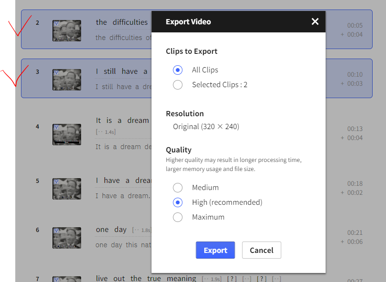
Task: Click the 00:13 timestamp of clip 4
Action: click(x=355, y=129)
